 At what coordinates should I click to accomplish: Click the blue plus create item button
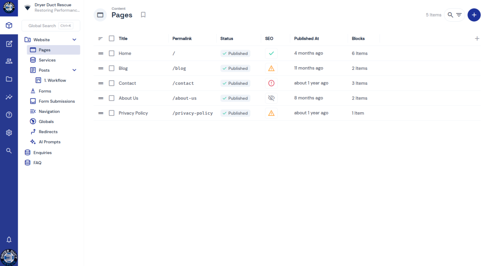coord(474,15)
